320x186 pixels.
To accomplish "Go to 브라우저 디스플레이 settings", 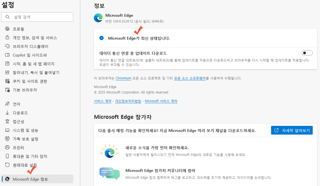I will pyautogui.click(x=31, y=46).
